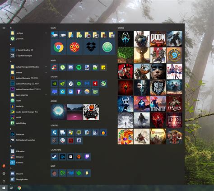The height and width of the screenshot is (191, 214).
Task: Open the NVIDIA Control Panel tile
Action: pyautogui.click(x=55, y=84)
